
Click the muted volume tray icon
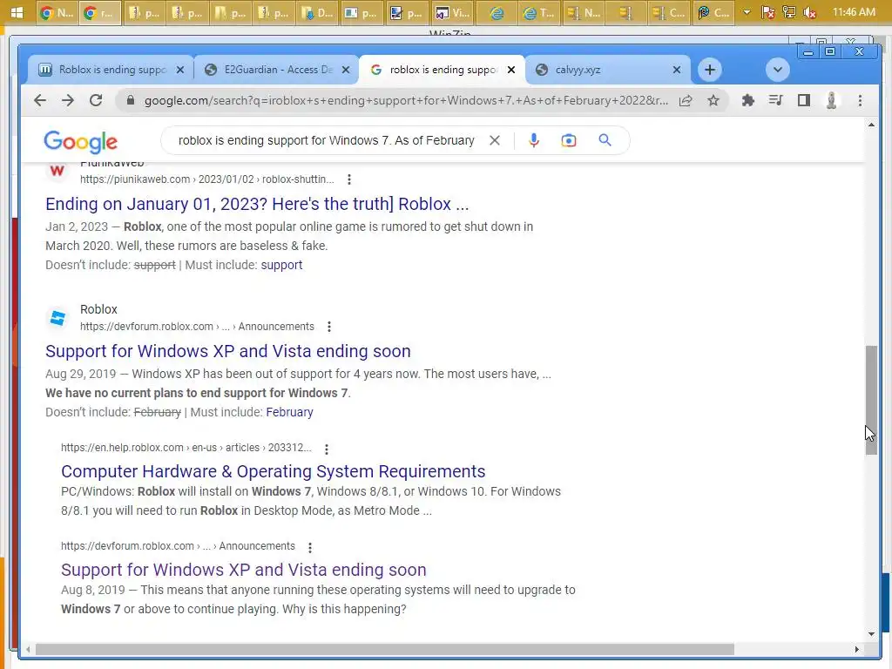point(809,12)
